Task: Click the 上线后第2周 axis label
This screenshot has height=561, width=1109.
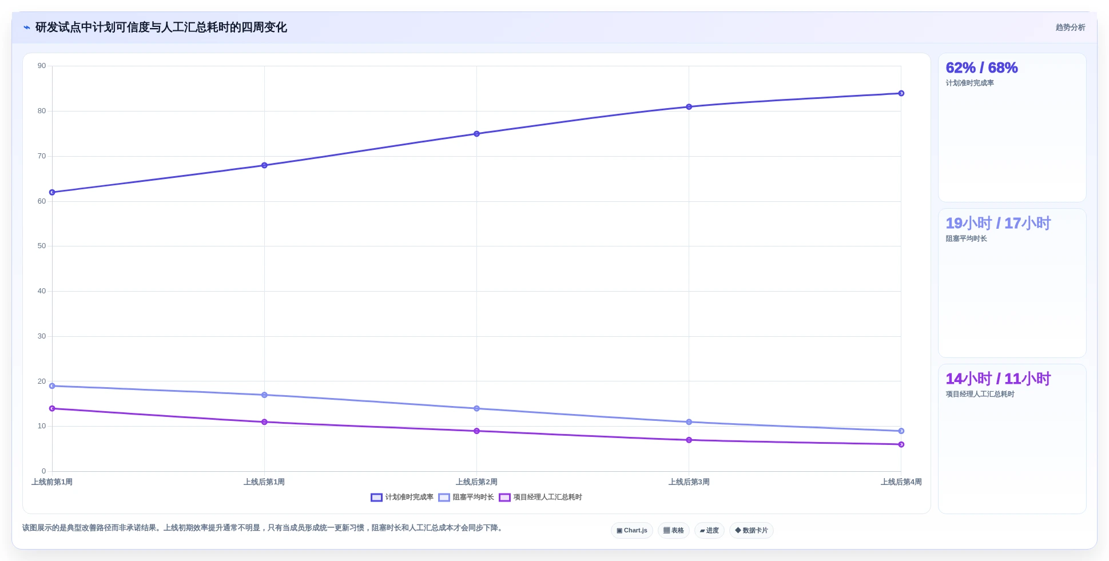Action: [x=476, y=482]
